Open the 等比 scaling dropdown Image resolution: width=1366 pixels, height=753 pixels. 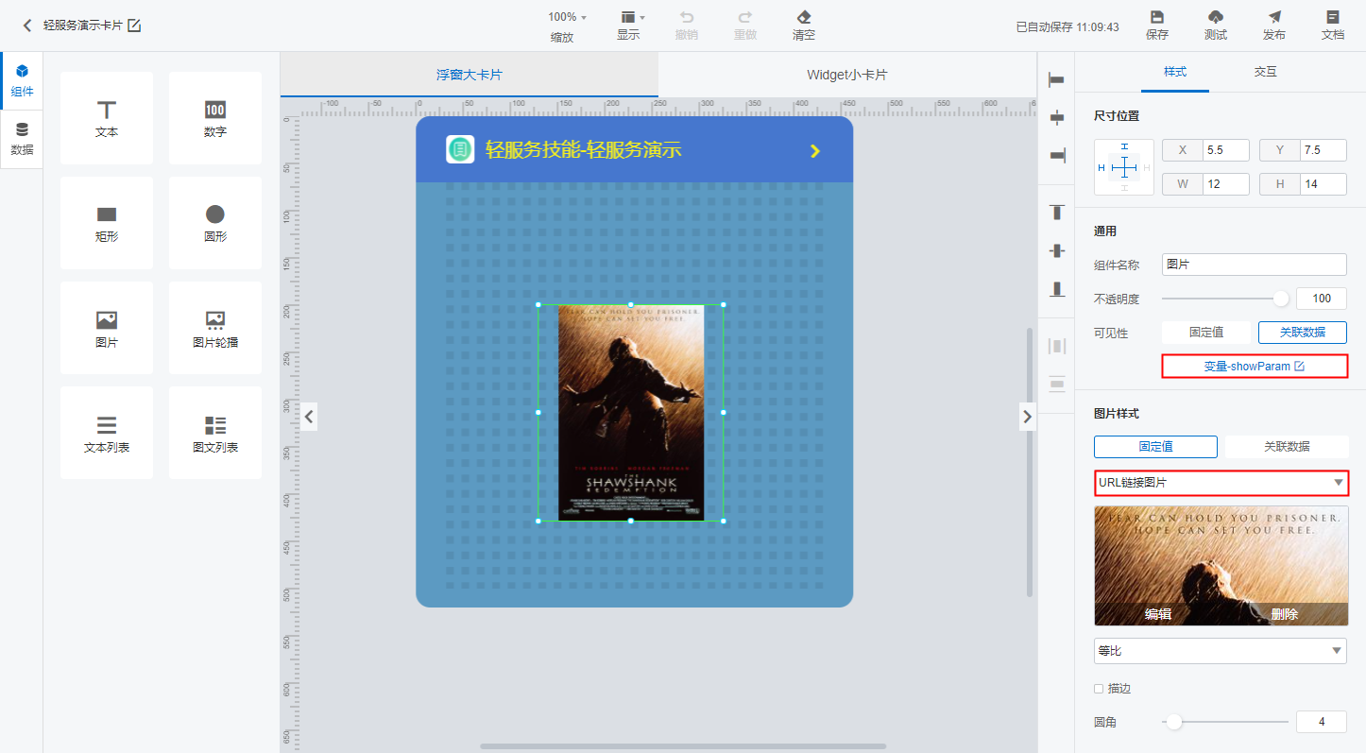1221,651
